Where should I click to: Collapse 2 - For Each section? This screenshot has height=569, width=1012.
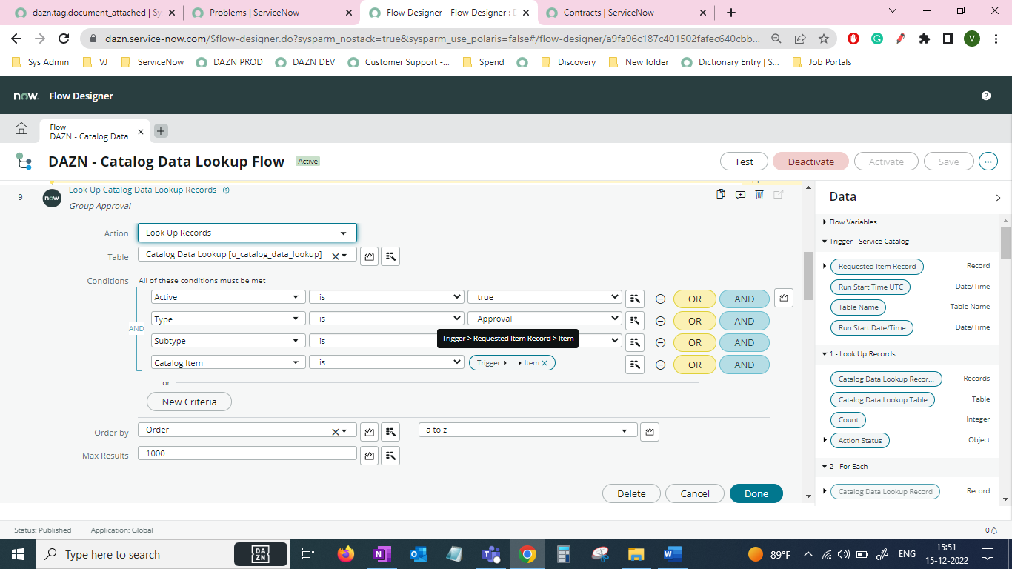click(x=825, y=467)
